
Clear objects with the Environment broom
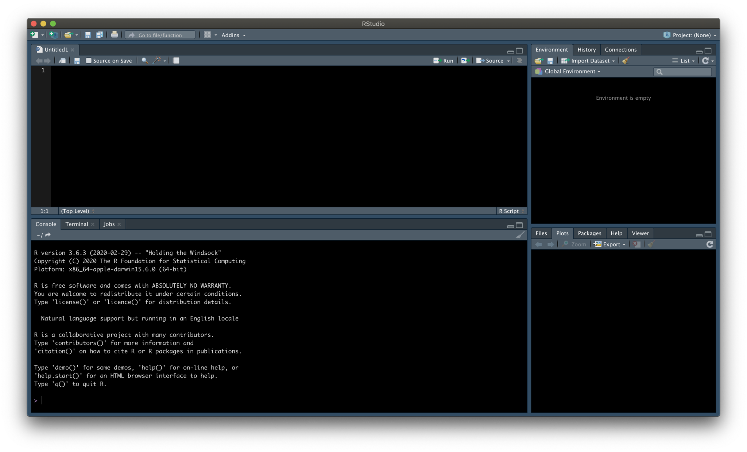point(626,61)
